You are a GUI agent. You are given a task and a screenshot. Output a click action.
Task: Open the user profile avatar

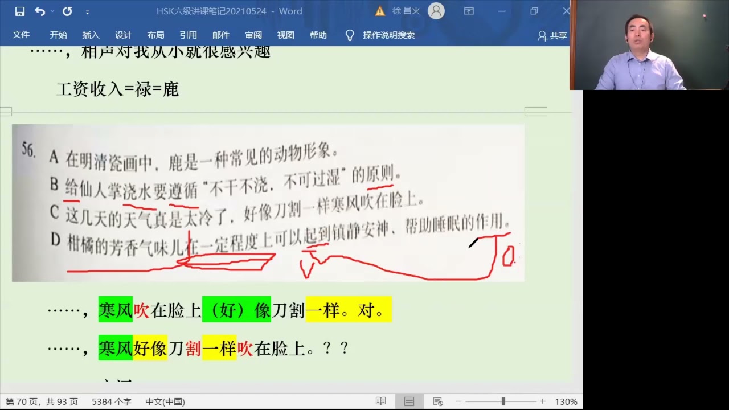click(x=436, y=11)
